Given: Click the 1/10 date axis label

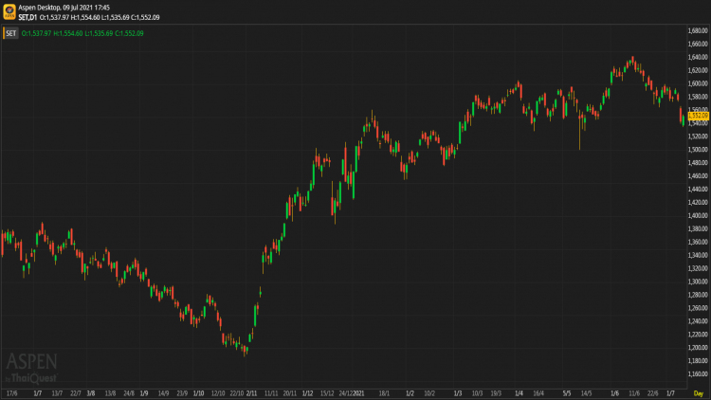Looking at the screenshot, I should (199, 393).
